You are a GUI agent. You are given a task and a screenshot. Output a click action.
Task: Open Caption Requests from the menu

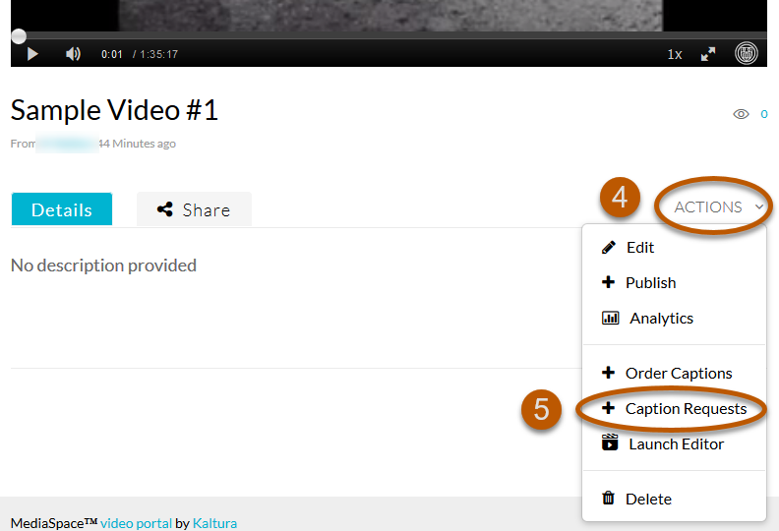[x=686, y=409]
